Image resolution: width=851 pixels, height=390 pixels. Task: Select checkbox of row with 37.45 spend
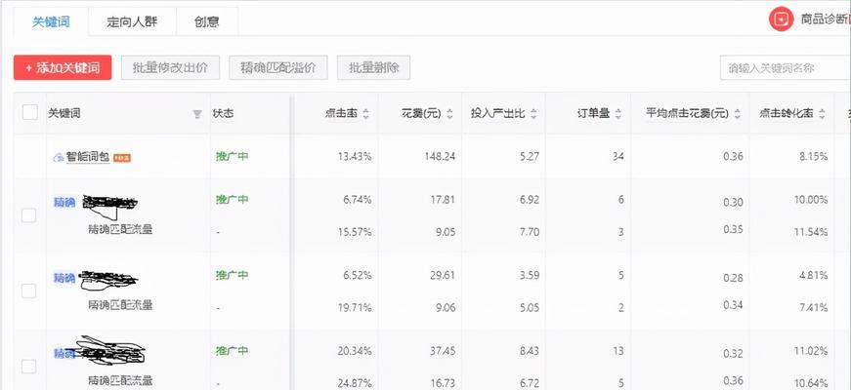tap(28, 367)
